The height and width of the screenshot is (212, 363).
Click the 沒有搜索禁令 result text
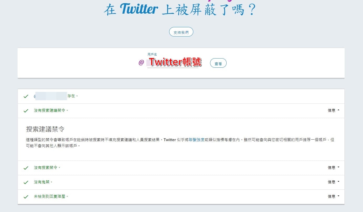[x=47, y=168]
